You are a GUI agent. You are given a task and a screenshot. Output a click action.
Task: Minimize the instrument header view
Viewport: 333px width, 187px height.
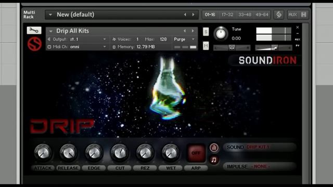298,33
